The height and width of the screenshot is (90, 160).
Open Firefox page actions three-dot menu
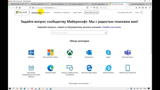(91, 8)
